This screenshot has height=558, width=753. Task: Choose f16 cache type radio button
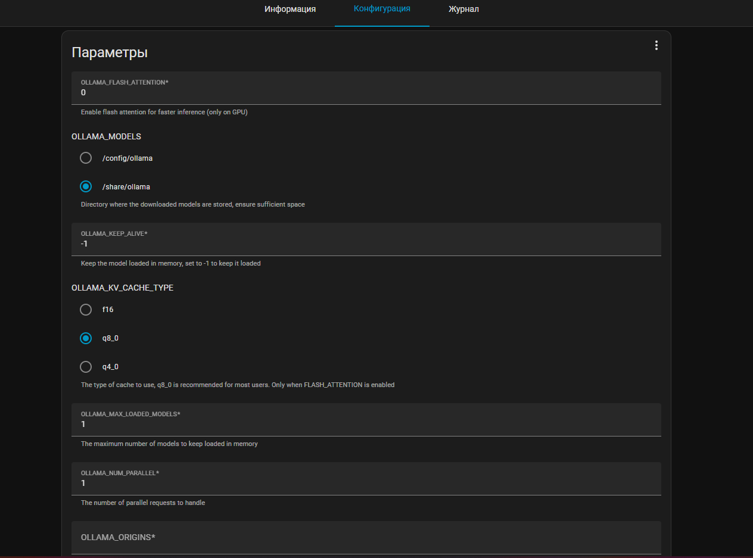86,310
